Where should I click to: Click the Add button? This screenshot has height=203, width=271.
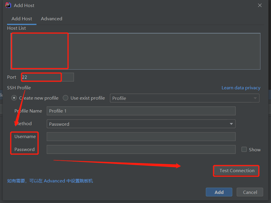click(219, 192)
